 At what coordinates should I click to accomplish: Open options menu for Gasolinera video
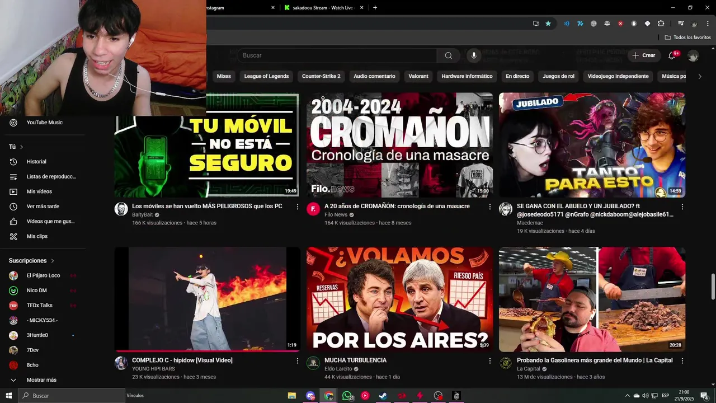(x=682, y=361)
